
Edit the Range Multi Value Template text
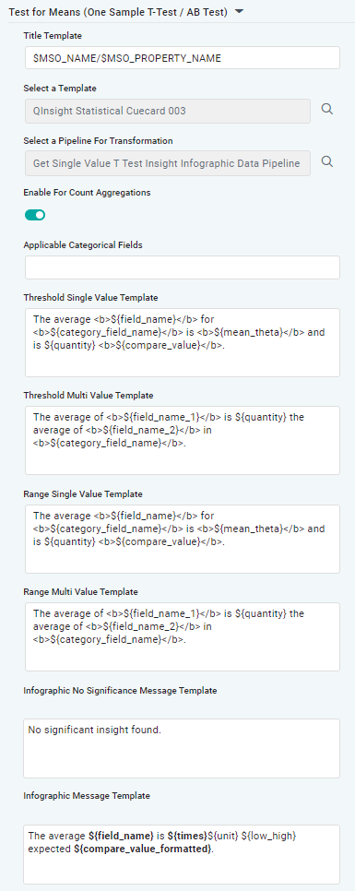183,637
